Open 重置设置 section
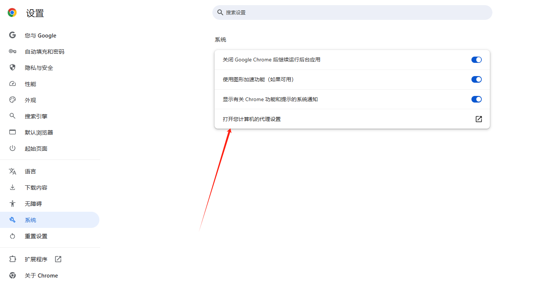Viewport: 541px width, 297px height. [x=50, y=236]
